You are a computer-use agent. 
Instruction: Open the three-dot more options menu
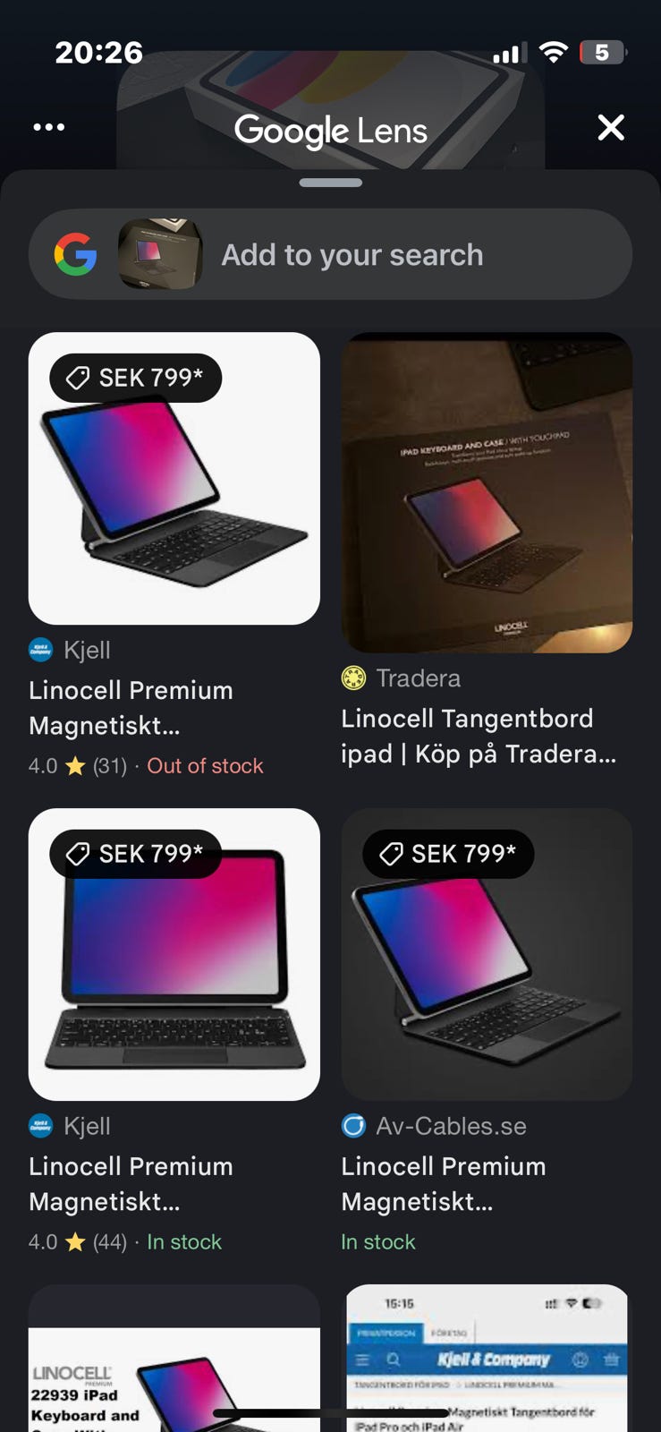48,127
